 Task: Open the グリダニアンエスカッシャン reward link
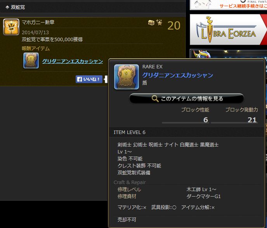73,61
